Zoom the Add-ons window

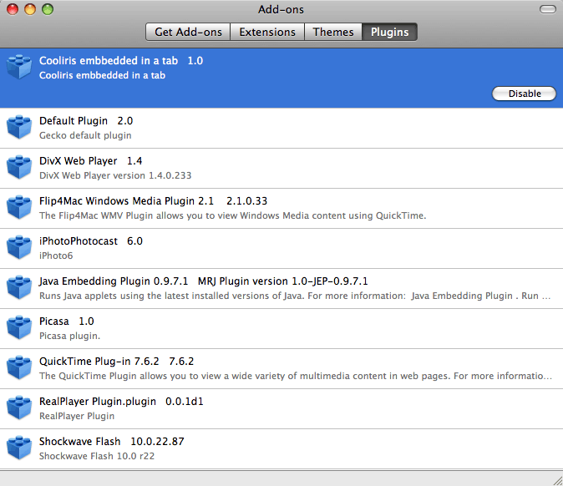click(x=48, y=9)
